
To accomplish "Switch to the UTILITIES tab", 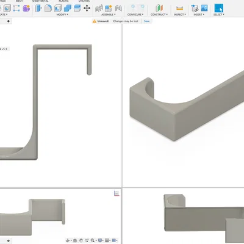I will pos(84,1).
